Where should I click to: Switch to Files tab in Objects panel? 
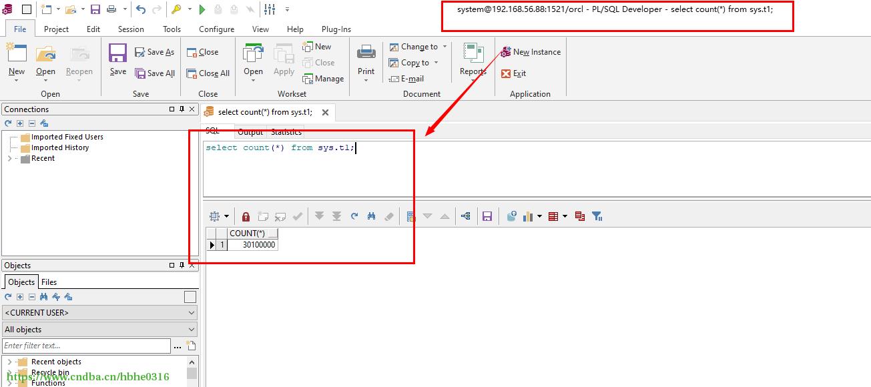coord(49,282)
